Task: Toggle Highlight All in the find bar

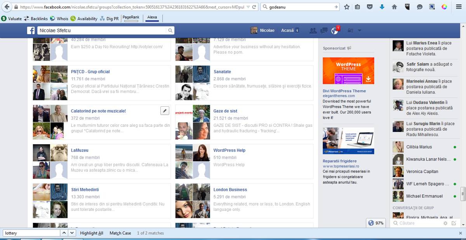Action: (92, 233)
